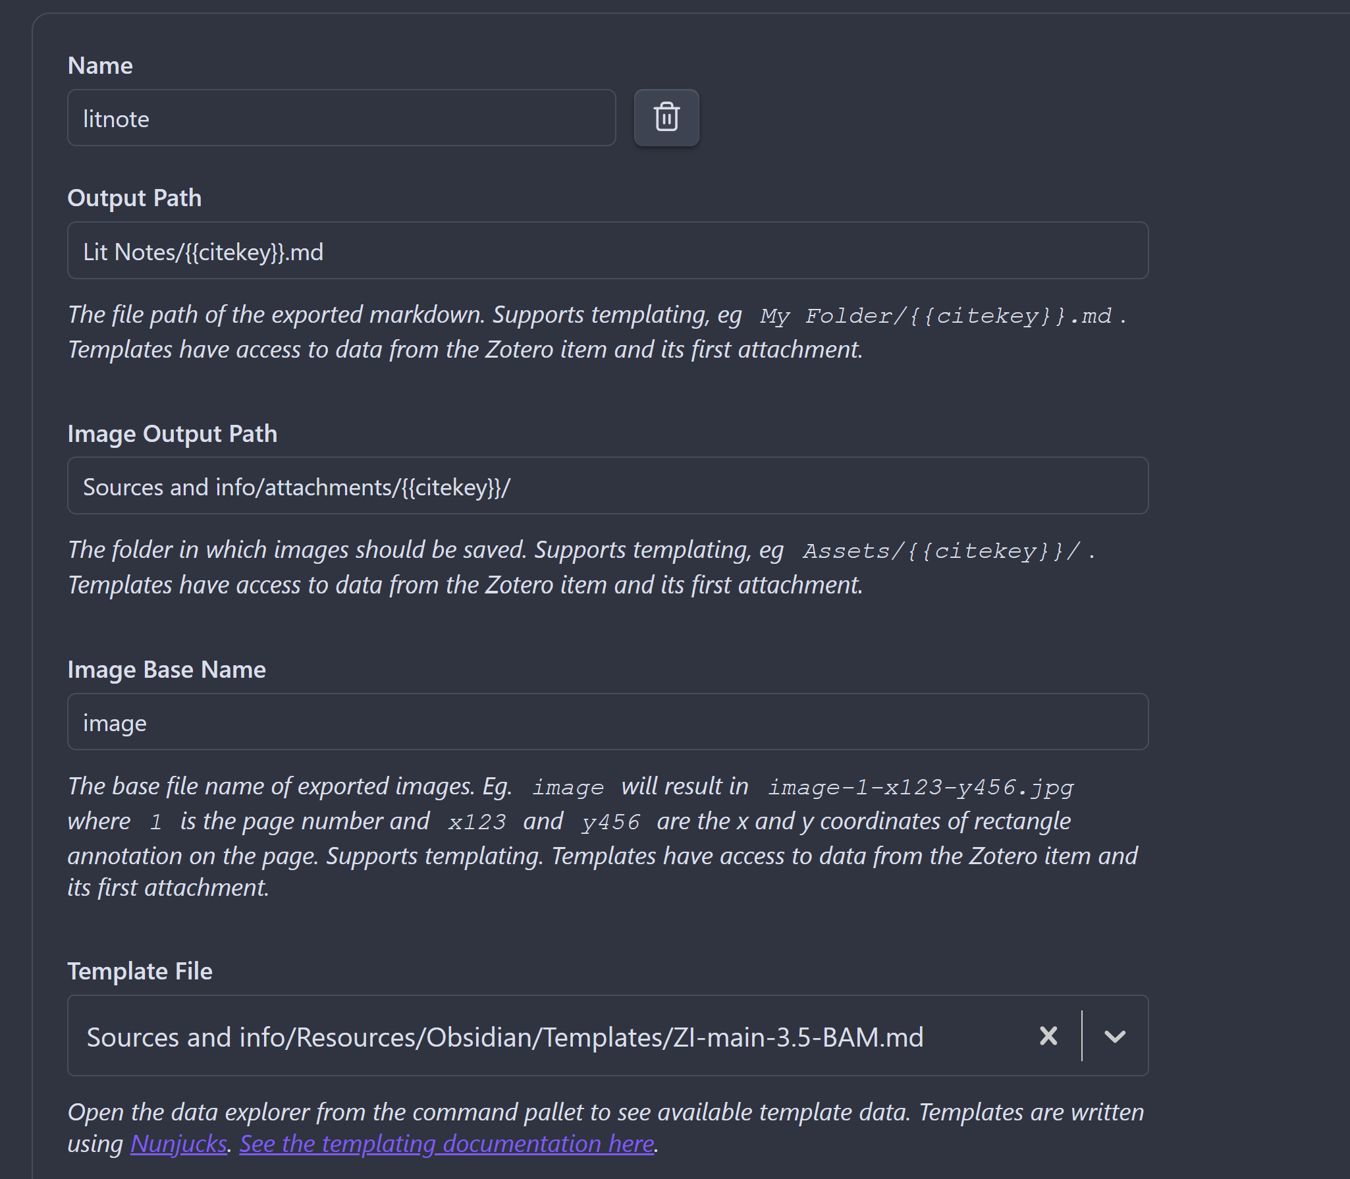Image resolution: width=1350 pixels, height=1179 pixels.
Task: Click the y456 code snippet in description
Action: [610, 822]
